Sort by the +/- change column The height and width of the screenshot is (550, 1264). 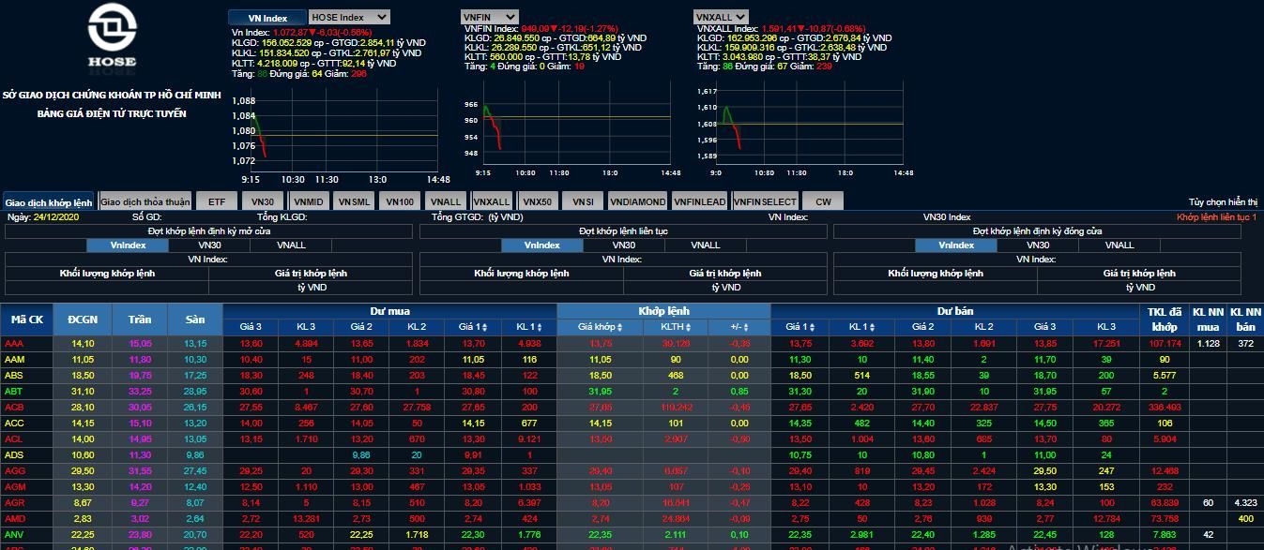[739, 327]
